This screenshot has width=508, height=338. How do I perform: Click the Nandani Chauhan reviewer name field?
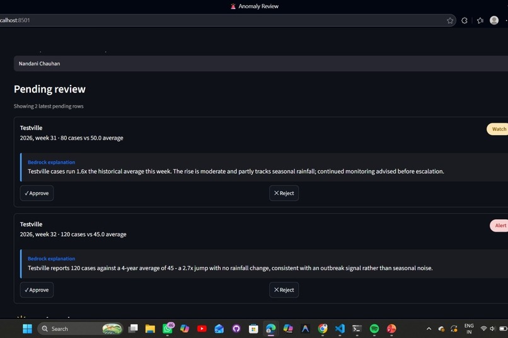(261, 64)
